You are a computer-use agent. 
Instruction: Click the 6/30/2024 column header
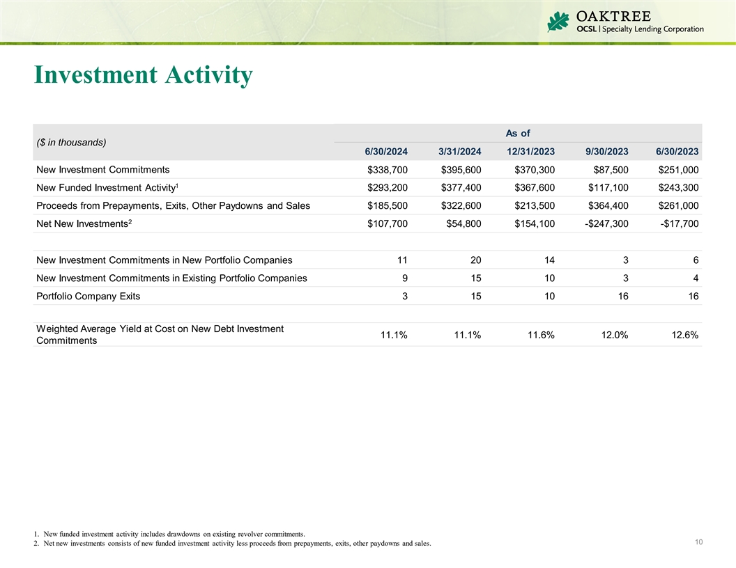(386, 152)
